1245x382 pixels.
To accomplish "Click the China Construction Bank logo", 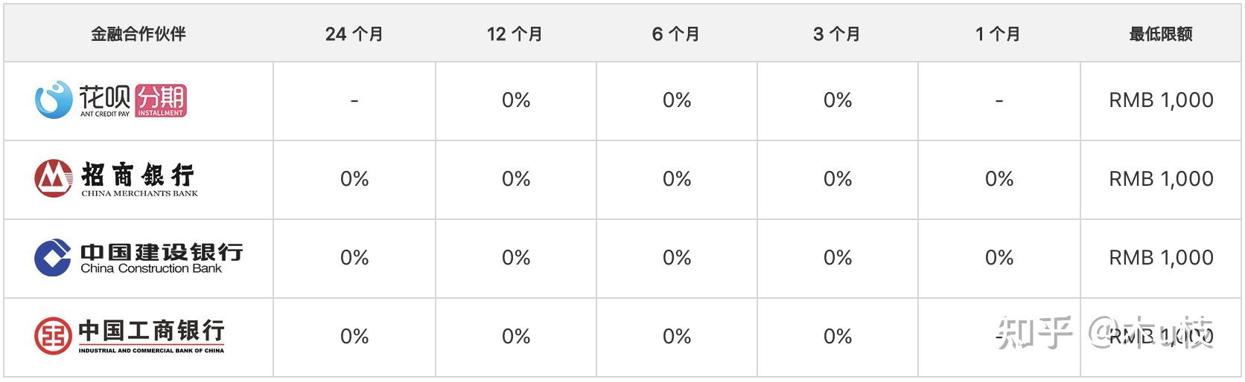I will click(138, 257).
